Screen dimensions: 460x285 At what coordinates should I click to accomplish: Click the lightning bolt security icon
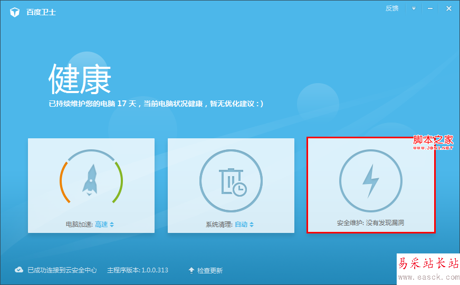click(371, 181)
